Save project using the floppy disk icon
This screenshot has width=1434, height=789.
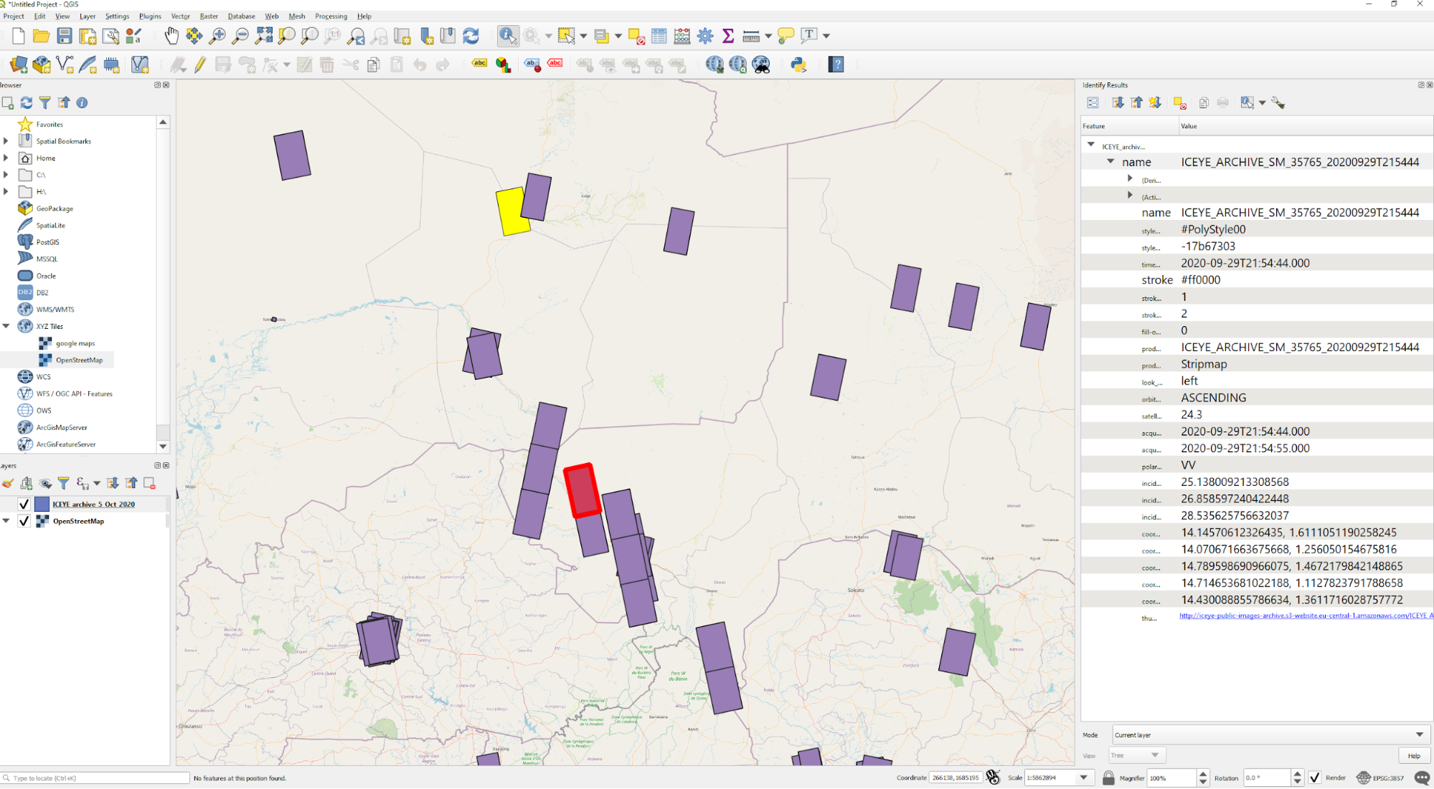(x=65, y=36)
